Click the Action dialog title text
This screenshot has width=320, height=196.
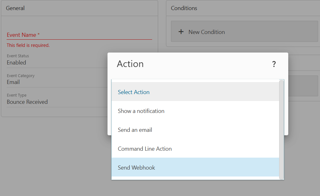[130, 64]
